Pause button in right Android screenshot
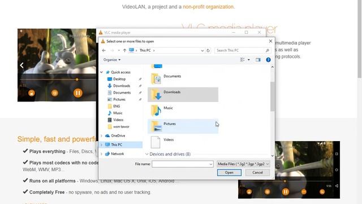This screenshot has height=204, width=362. click(285, 192)
